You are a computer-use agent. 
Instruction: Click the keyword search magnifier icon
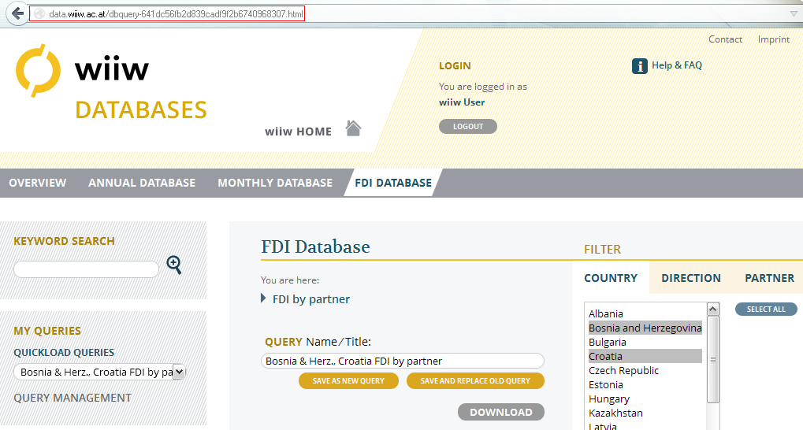tap(174, 265)
